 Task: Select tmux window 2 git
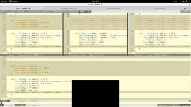[21, 105]
